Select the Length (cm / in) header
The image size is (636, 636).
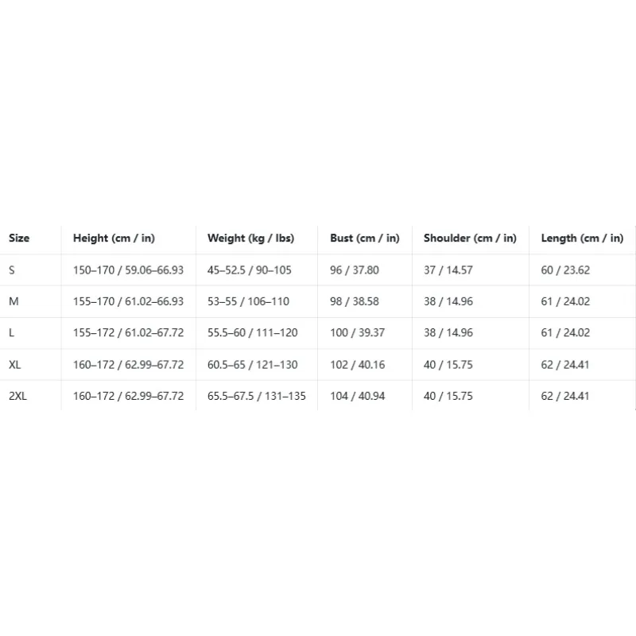tap(582, 238)
